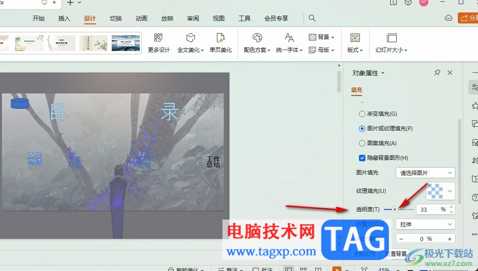Open the Design (设计) tab
Image resolution: width=478 pixels, height=271 pixels.
click(x=90, y=18)
